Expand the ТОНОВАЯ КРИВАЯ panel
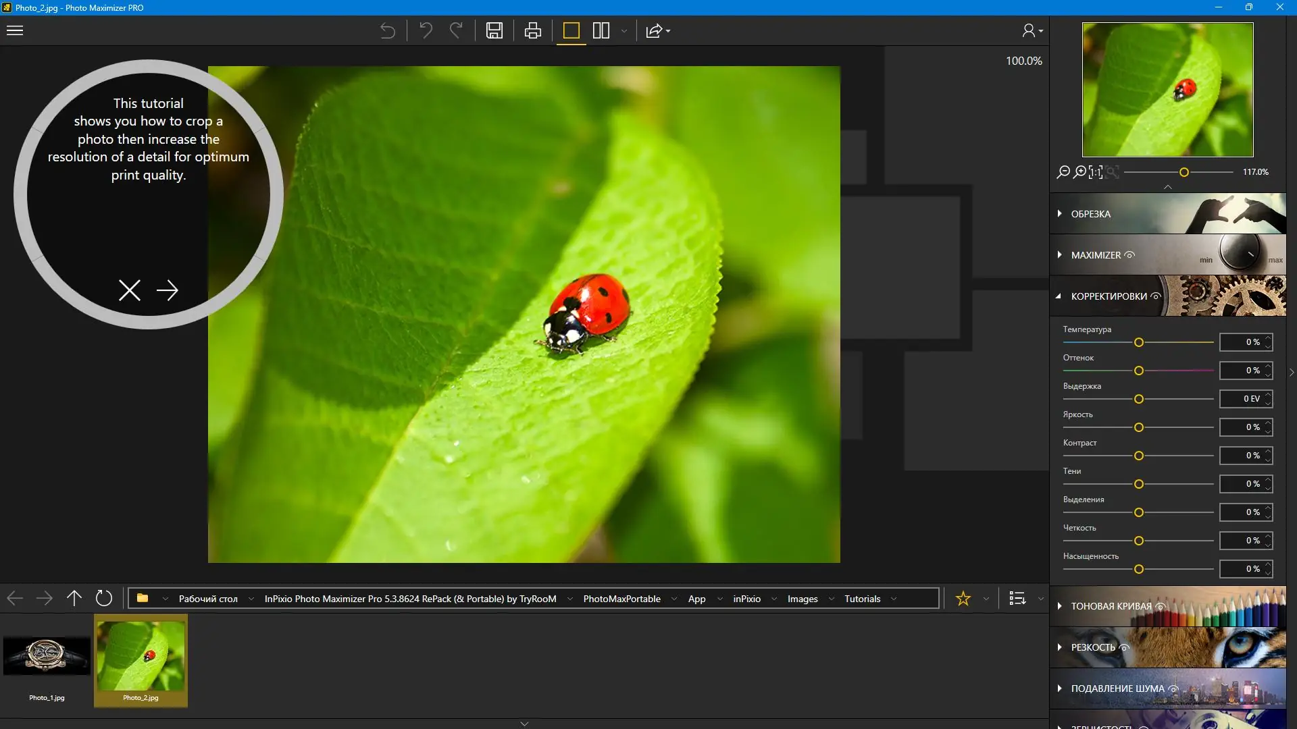Viewport: 1297px width, 729px height. (x=1111, y=606)
